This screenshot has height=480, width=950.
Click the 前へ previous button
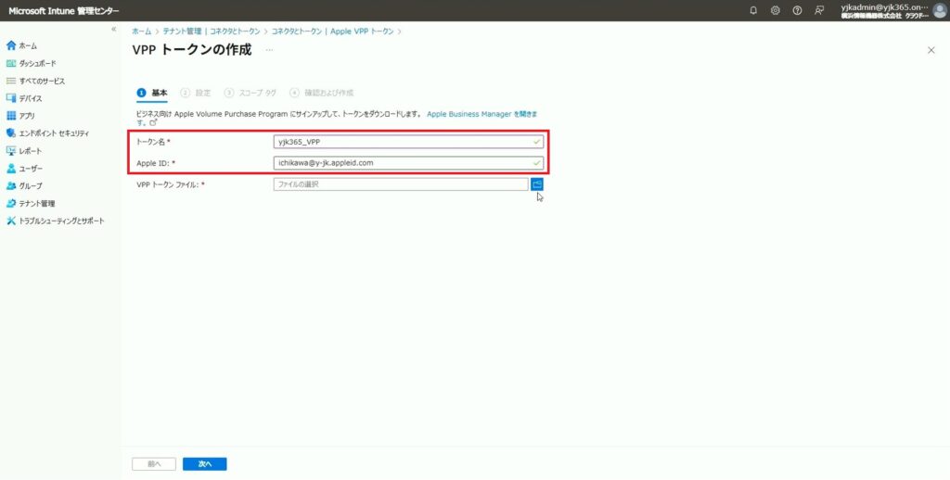(154, 464)
